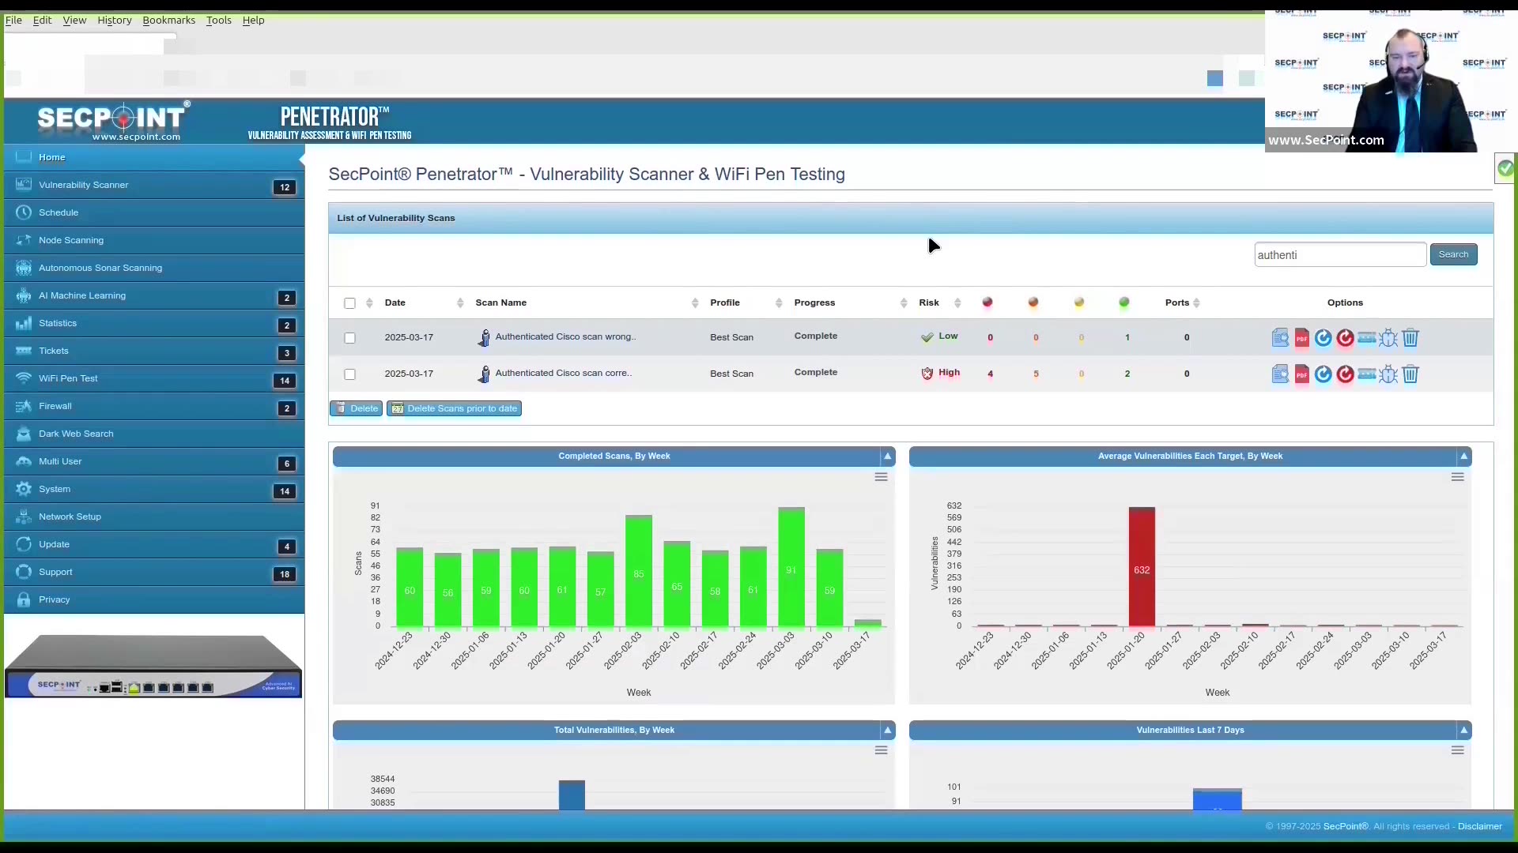Viewport: 1518px width, 853px height.
Task: Check the select-all checkbox in table header
Action: point(350,303)
